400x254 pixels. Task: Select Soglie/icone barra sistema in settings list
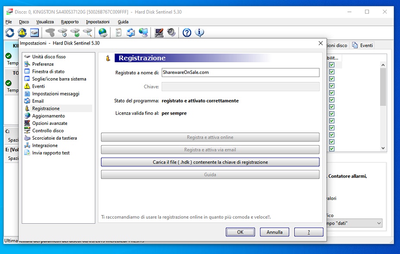pos(59,79)
